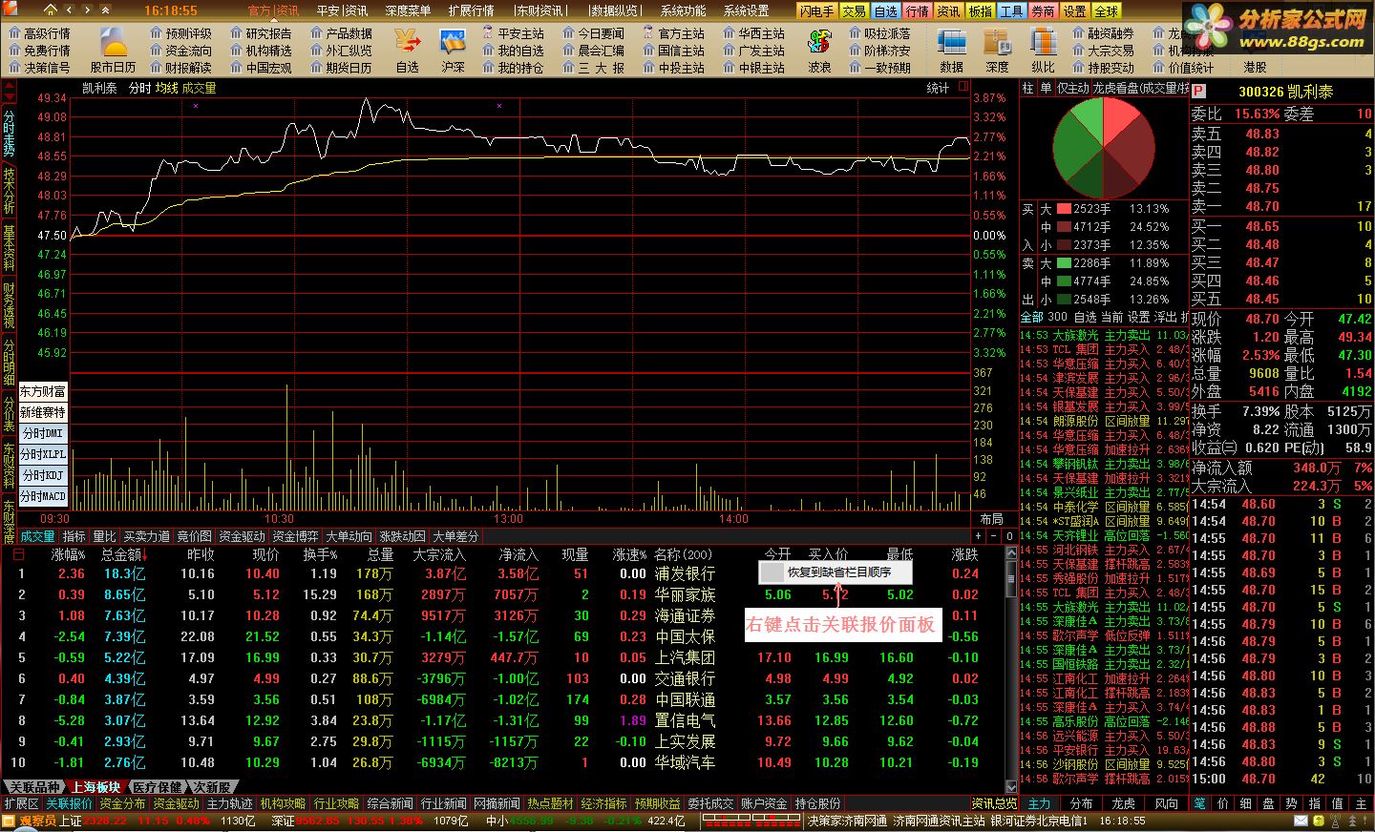This screenshot has width=1375, height=832.
Task: Click the 统计 button above chart
Action: click(938, 88)
